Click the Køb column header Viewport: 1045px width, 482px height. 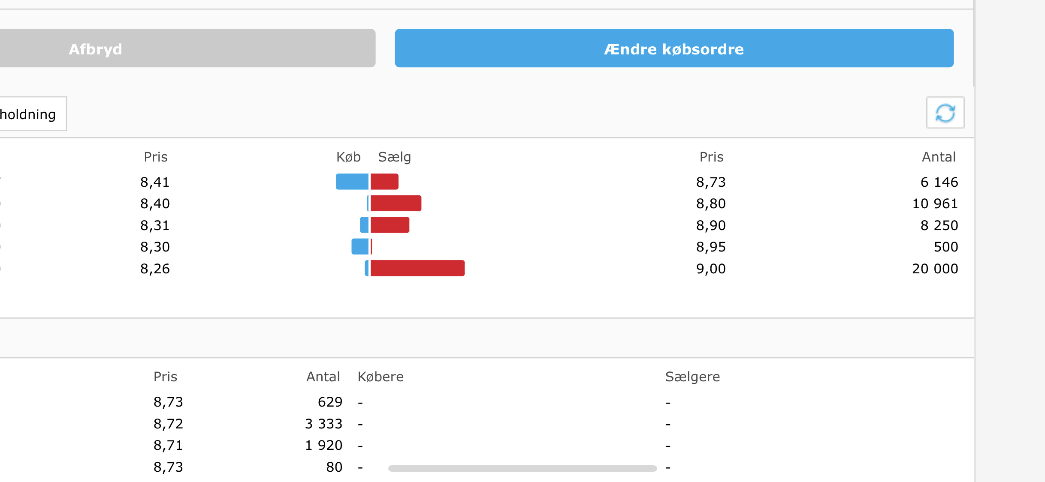[348, 157]
